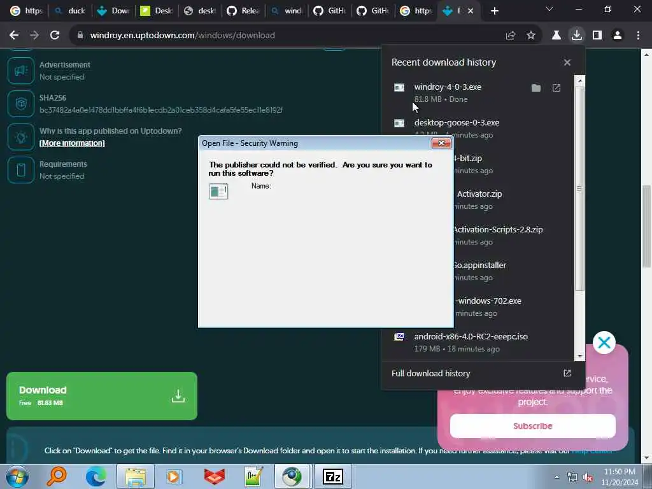Screen dimensions: 652x489
Task: Click the file icon in Security Warning dialog
Action: (x=218, y=191)
